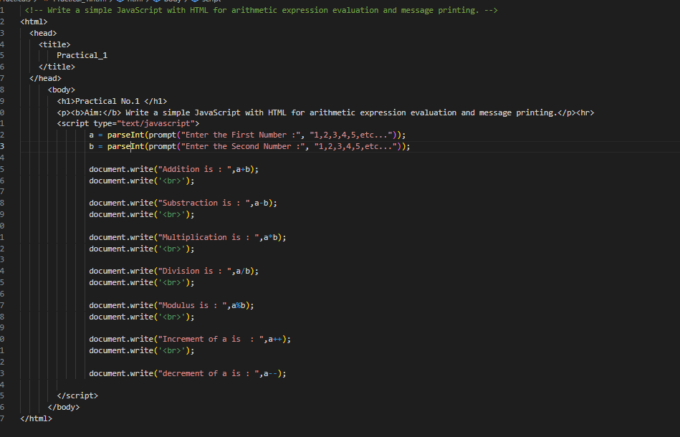680x437 pixels.
Task: Click the <hr> tag after the paragraph
Action: 585,112
